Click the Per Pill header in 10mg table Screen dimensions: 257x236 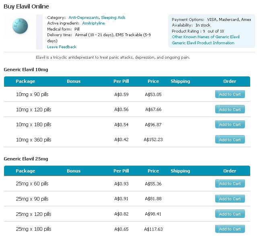121,81
